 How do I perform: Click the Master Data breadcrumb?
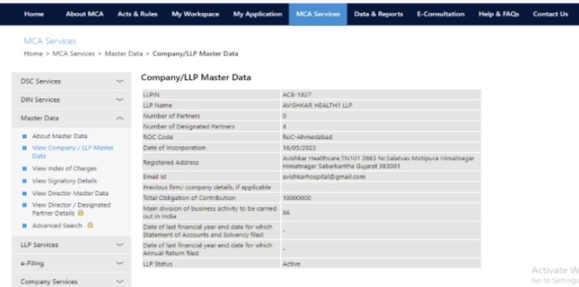pos(123,53)
